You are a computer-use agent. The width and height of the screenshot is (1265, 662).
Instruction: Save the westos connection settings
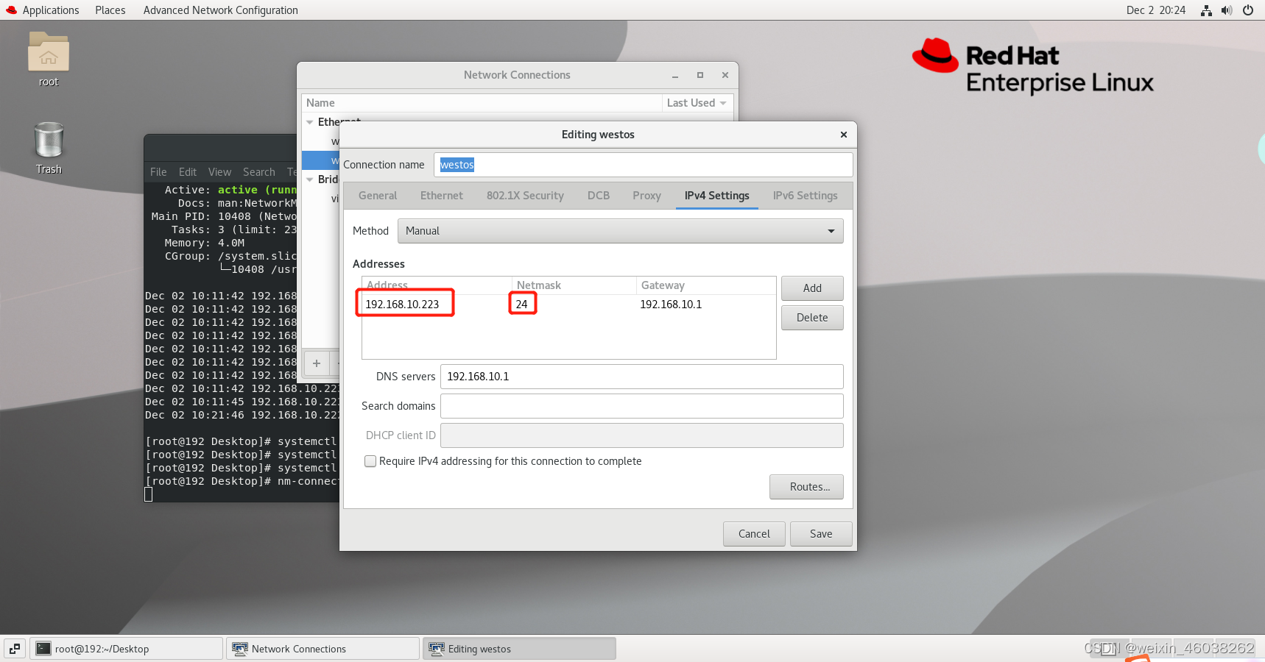tap(821, 534)
